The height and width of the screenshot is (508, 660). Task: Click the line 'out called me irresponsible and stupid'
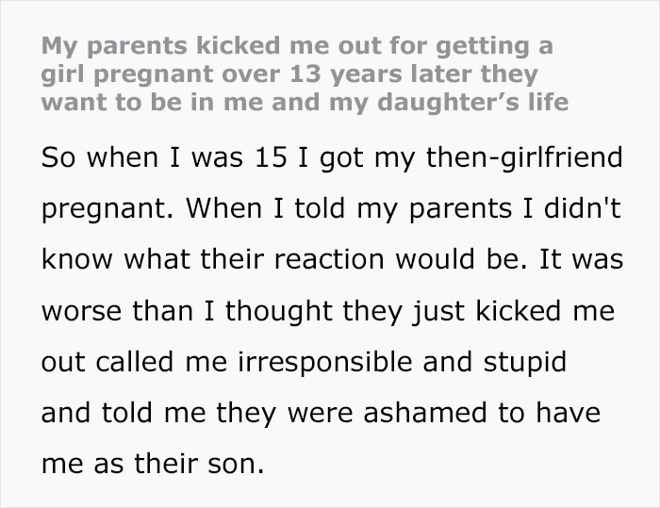click(x=304, y=363)
